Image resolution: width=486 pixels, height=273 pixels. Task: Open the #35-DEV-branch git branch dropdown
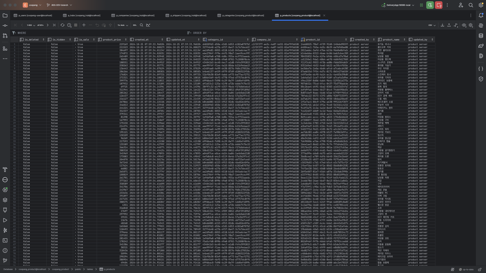[59, 5]
